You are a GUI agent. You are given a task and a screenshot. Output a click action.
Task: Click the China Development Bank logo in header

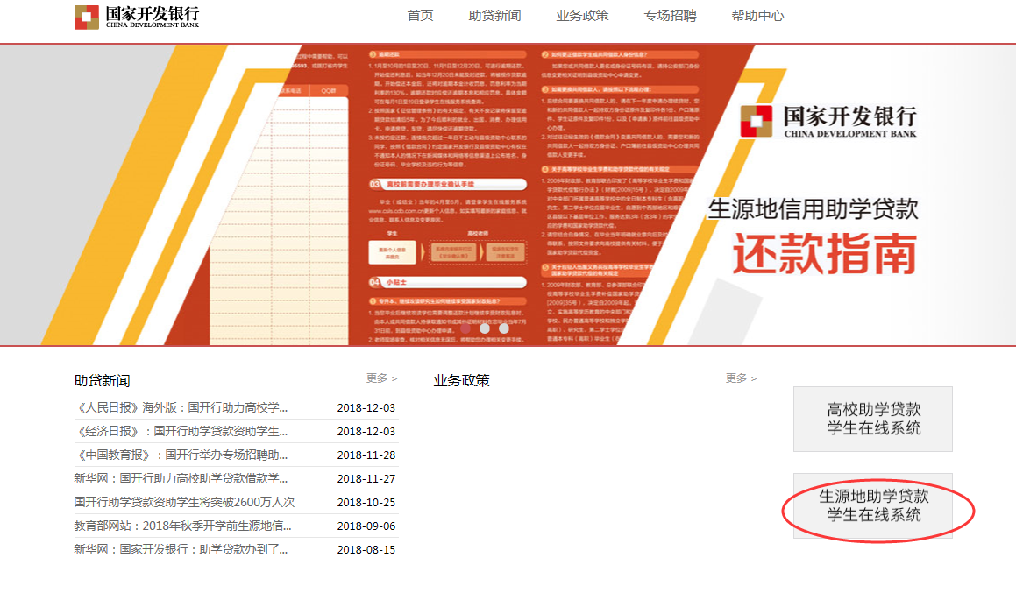pyautogui.click(x=137, y=17)
